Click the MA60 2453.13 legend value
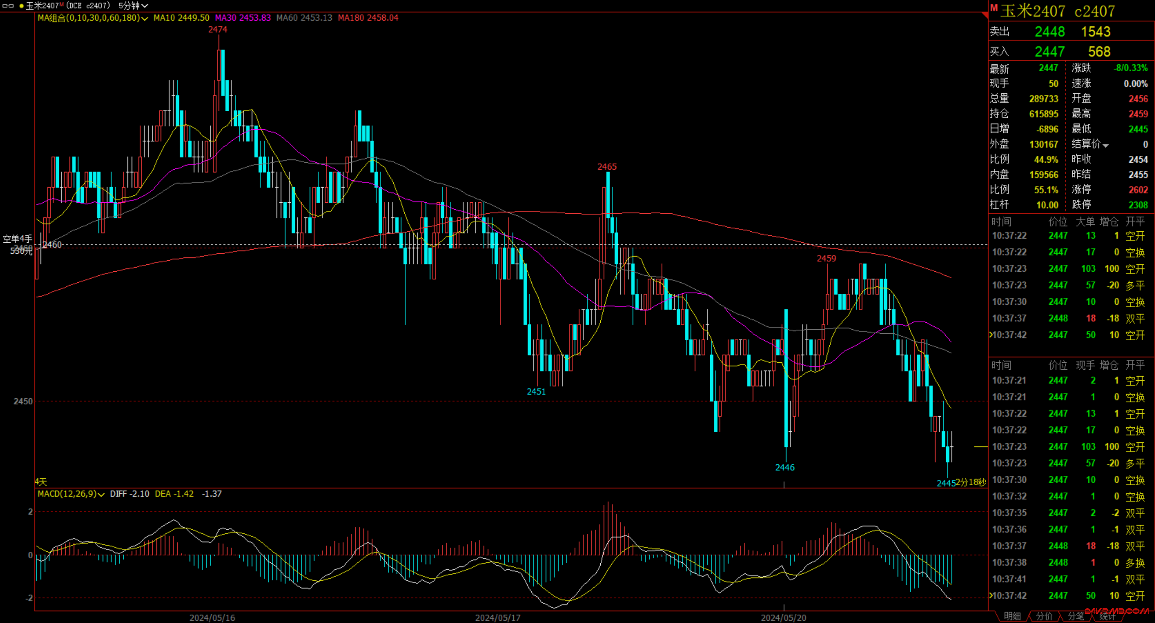This screenshot has width=1155, height=623. [304, 18]
